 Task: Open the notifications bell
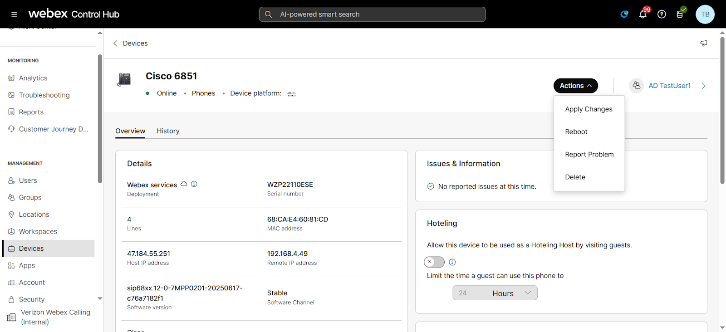[x=643, y=15]
